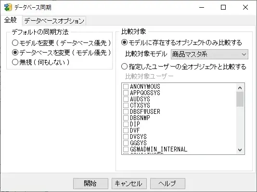Check the DVF user checkbox
The image size is (257, 192).
pos(126,130)
